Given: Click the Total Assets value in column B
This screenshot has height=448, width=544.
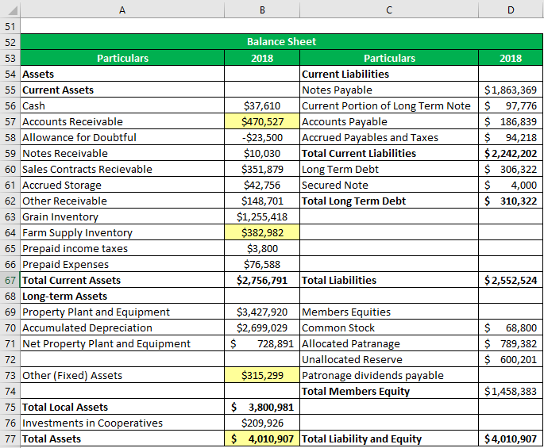Looking at the screenshot, I should [x=262, y=438].
